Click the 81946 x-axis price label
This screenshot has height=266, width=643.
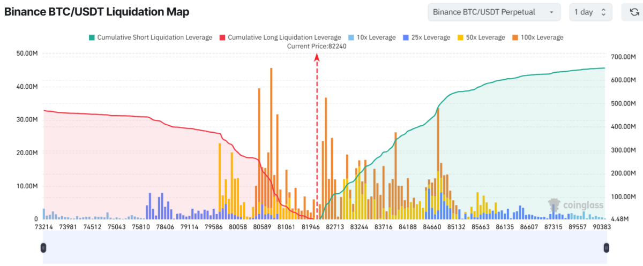[310, 227]
